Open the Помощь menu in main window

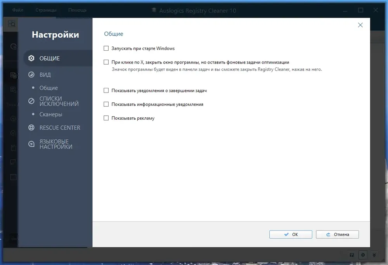78,10
